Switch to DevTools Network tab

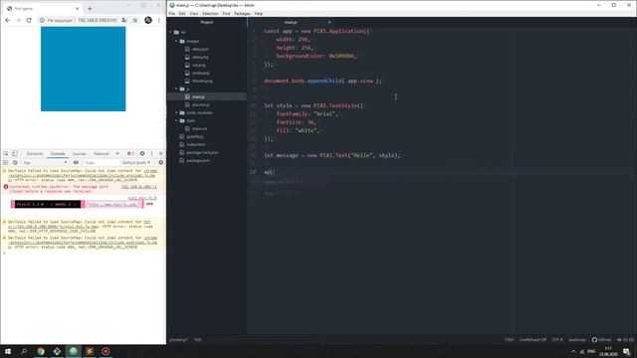(x=102, y=154)
